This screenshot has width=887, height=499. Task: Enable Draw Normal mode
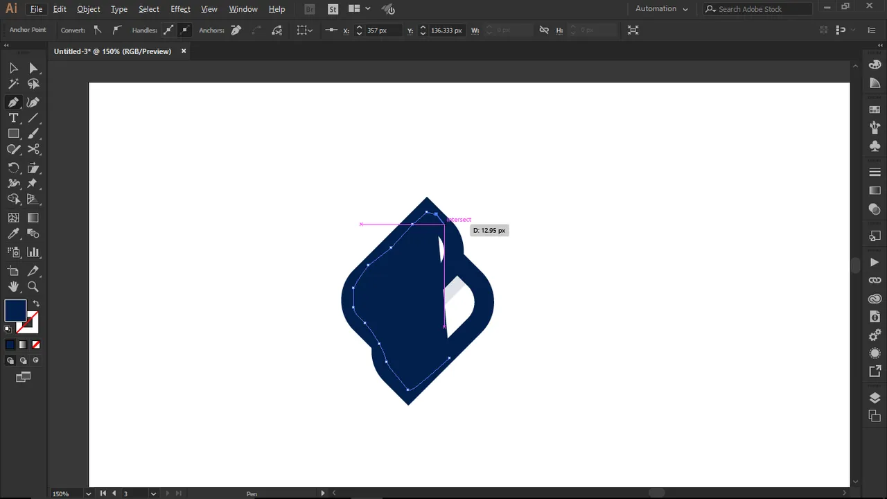click(10, 360)
